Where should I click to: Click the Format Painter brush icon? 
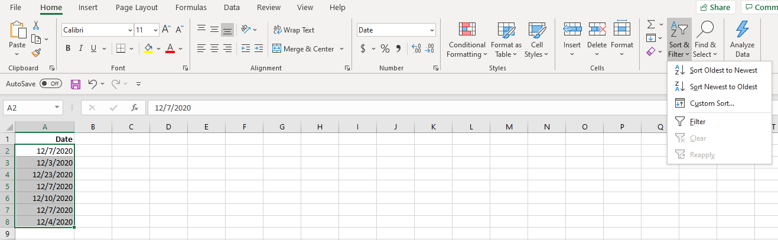36,53
